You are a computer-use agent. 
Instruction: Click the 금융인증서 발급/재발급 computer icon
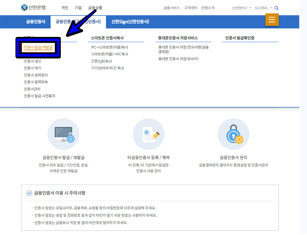[63, 134]
